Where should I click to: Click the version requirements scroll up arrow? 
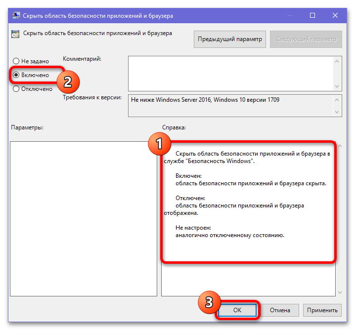click(337, 100)
